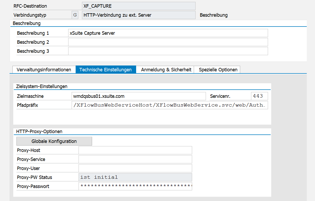Click the Proxy-User field

[135, 168]
